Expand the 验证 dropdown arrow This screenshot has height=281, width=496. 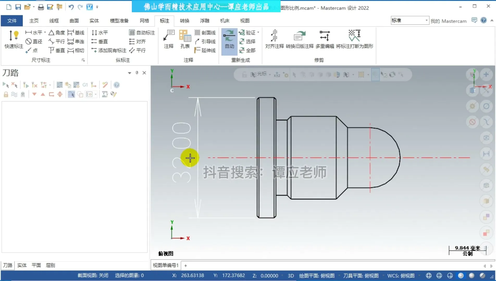pos(258,32)
